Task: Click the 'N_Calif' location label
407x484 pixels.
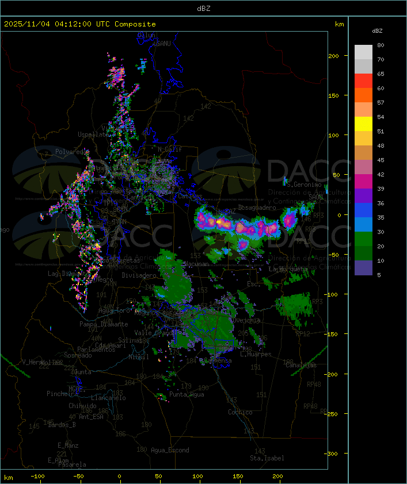Action: (x=170, y=149)
